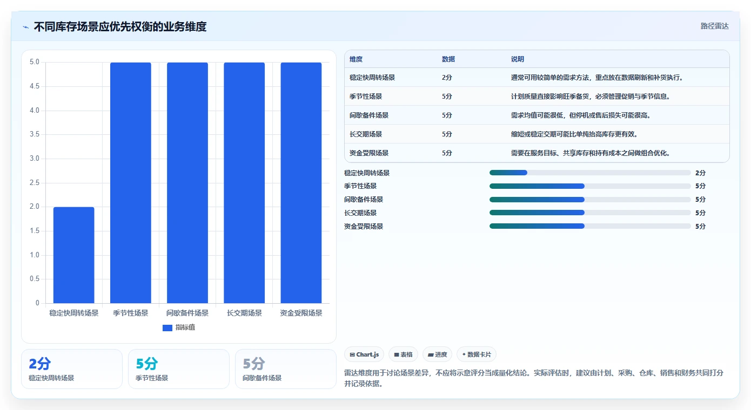The image size is (751, 410).
Task: Click the 长交期场景 bar in the chart
Action: coord(244,182)
